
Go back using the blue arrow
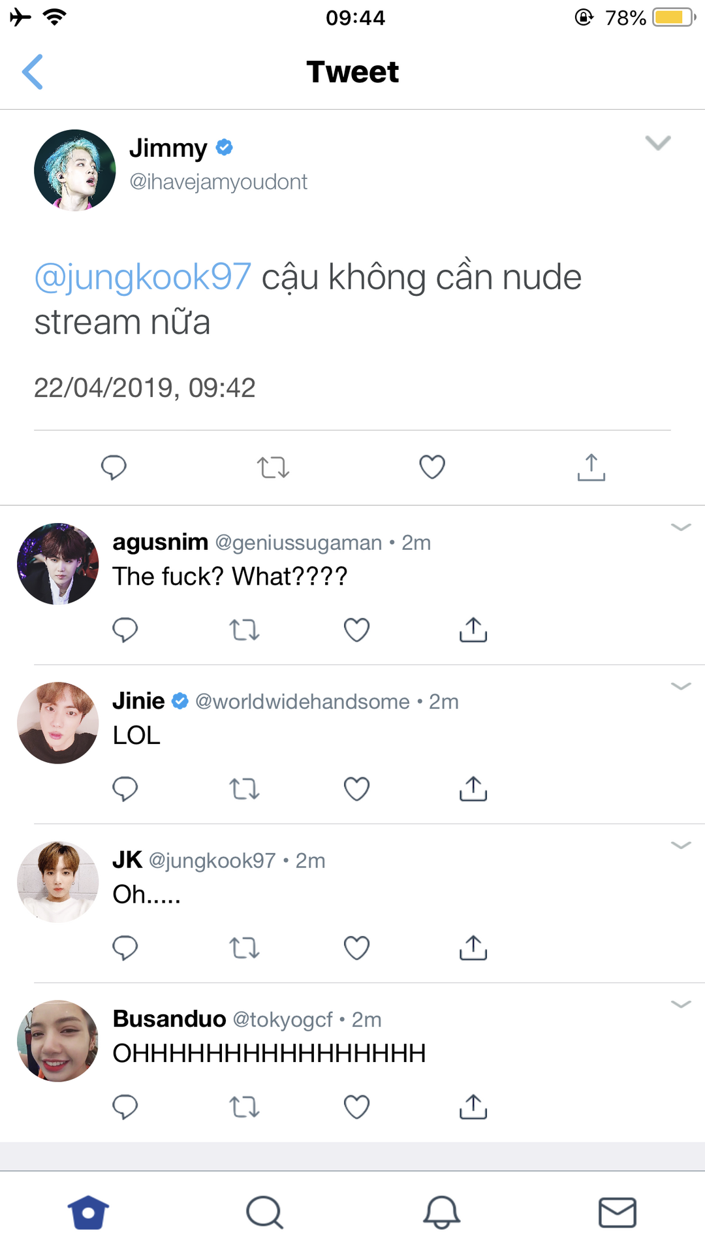pos(33,72)
